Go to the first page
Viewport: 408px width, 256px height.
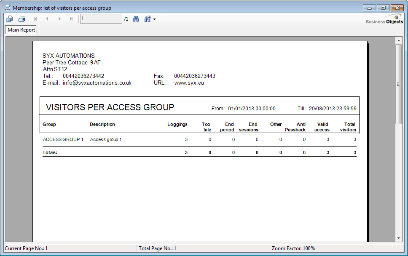pos(35,19)
